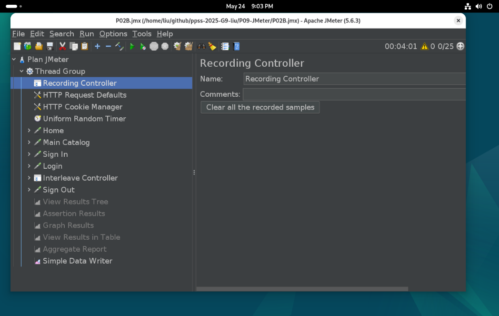Click Start no pauses icon
Viewport: 499px width, 316px height.
click(x=143, y=46)
